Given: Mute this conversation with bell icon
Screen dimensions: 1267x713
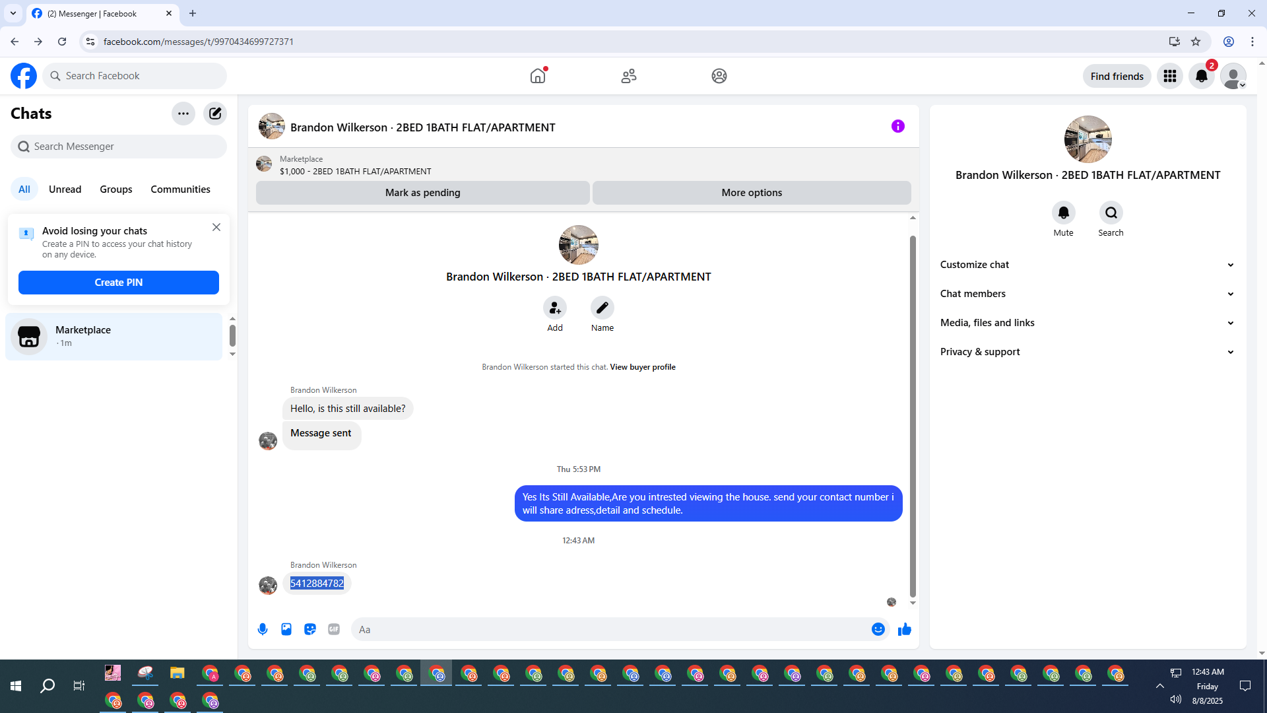Looking at the screenshot, I should pyautogui.click(x=1063, y=213).
